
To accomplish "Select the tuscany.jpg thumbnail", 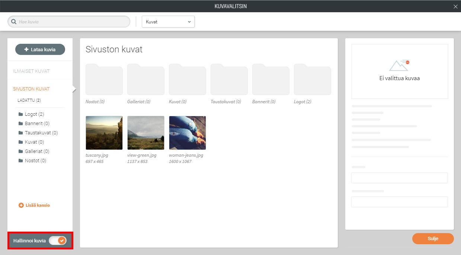I will 104,133.
